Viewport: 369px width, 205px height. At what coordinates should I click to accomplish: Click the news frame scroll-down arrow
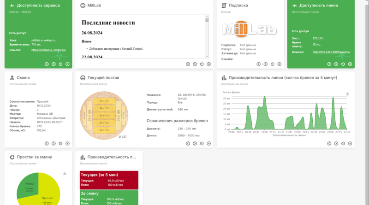tap(207, 56)
